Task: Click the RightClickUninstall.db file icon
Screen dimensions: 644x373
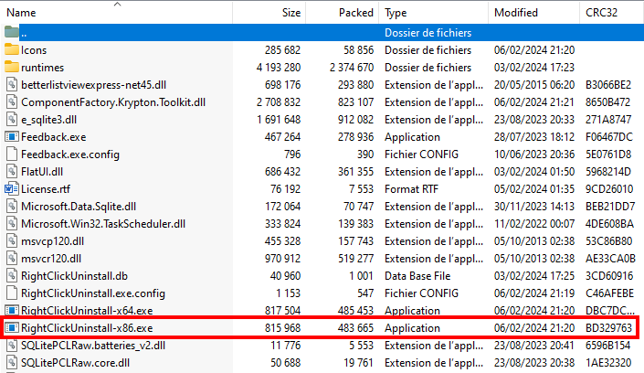Action: point(11,275)
